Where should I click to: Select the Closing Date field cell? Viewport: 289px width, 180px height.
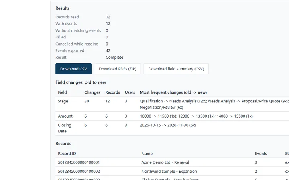coord(65,128)
